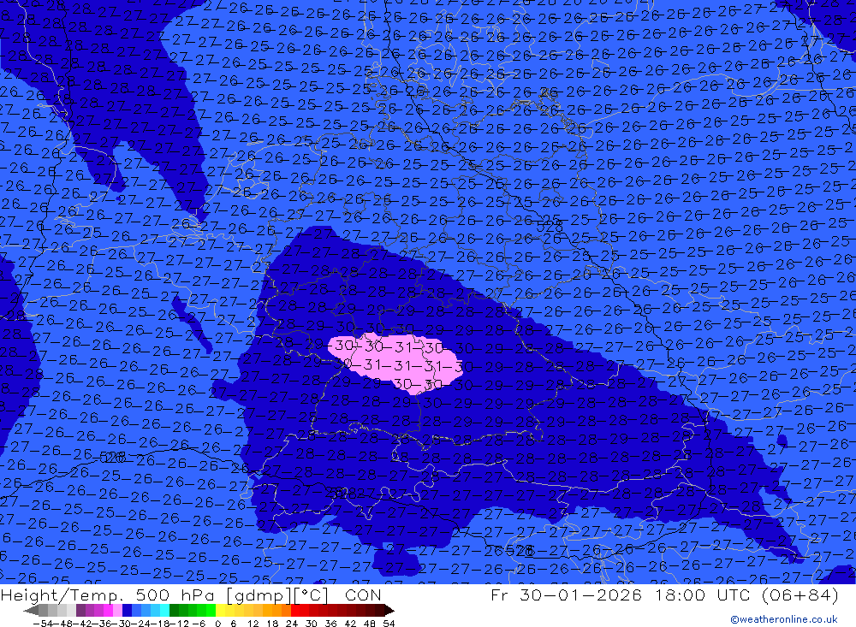The width and height of the screenshot is (856, 627).
Task: Click the 'Fr 30-01-2026 18:00 UTC' timestamp
Action: click(x=620, y=594)
